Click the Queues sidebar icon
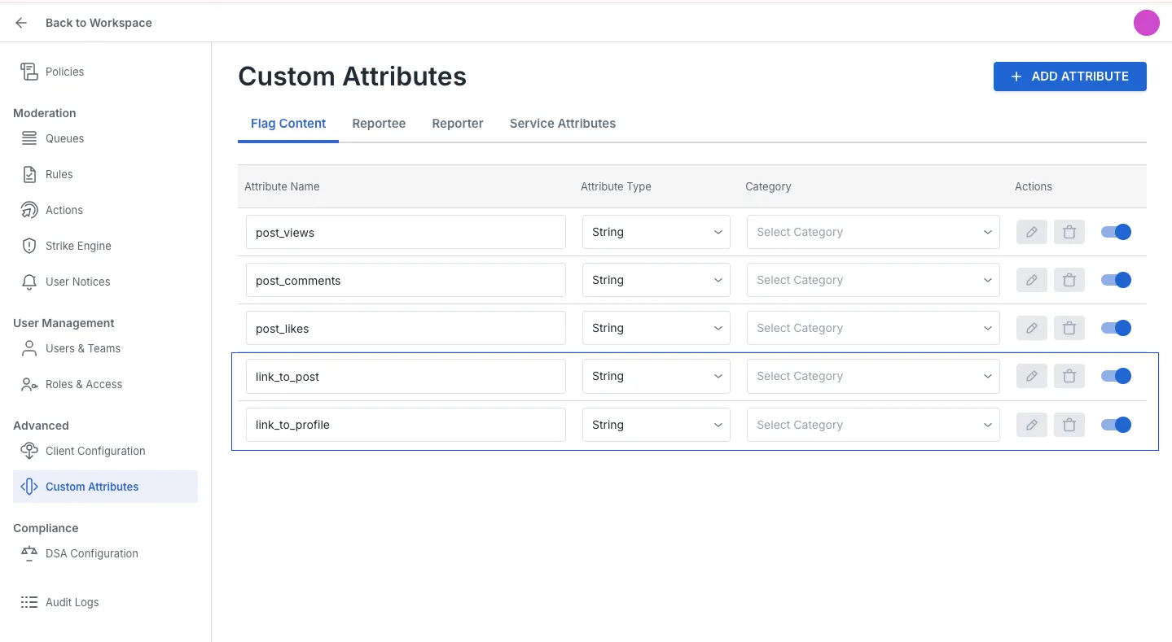This screenshot has width=1172, height=642. coord(29,138)
